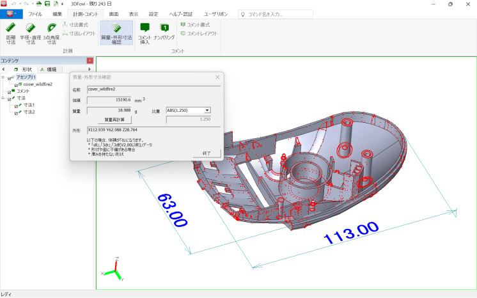Open the redo history dropdown arrow
Viewport: 477px width, 298px height.
point(32,4)
